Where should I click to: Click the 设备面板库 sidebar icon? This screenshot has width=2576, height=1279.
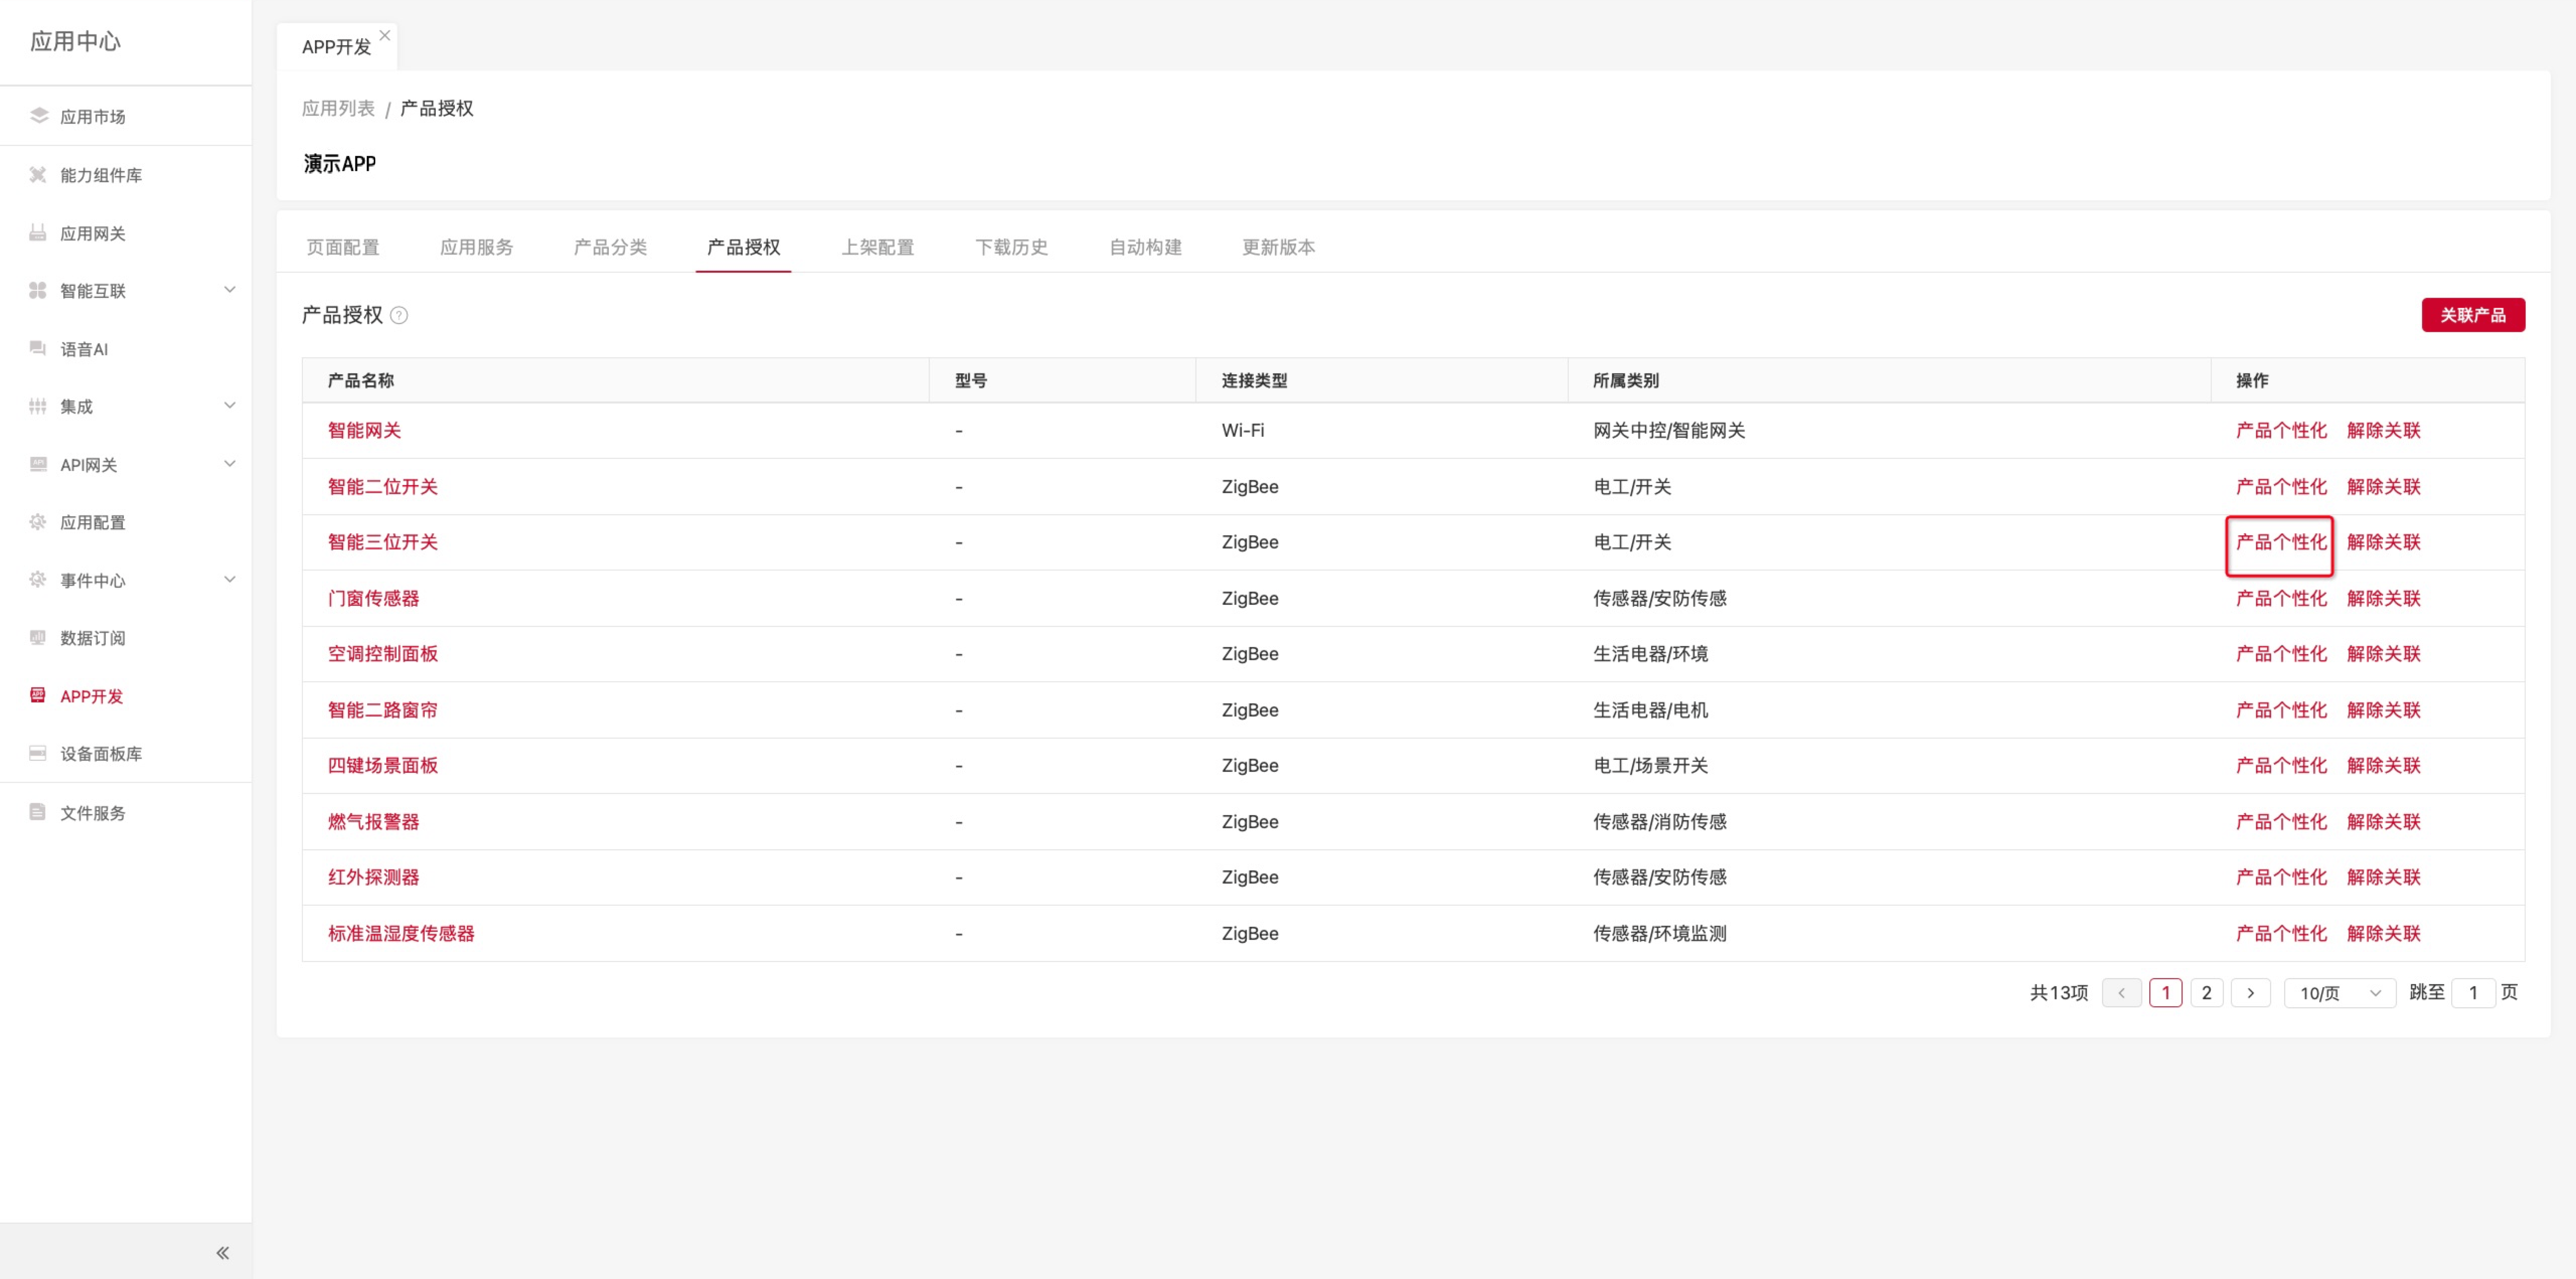pyautogui.click(x=38, y=754)
